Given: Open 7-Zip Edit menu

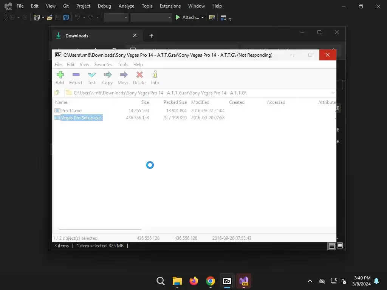Looking at the screenshot, I should coord(71,64).
